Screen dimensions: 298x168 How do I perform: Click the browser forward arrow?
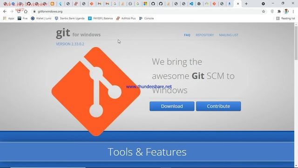(x=12, y=11)
